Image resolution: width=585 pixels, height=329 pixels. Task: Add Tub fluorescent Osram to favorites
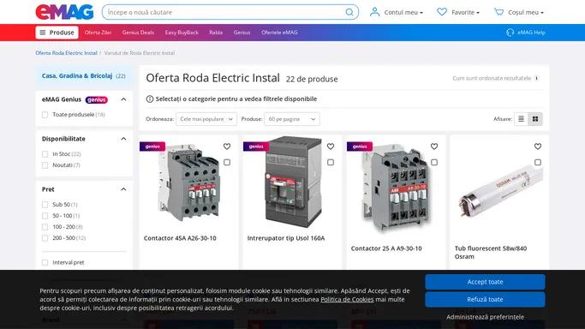point(538,147)
